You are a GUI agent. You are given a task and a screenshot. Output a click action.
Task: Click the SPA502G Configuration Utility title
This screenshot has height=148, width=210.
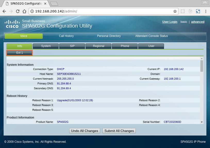[57, 26]
